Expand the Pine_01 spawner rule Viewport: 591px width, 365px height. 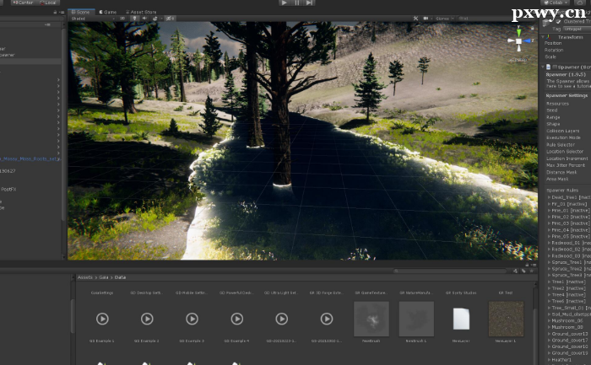(x=549, y=210)
